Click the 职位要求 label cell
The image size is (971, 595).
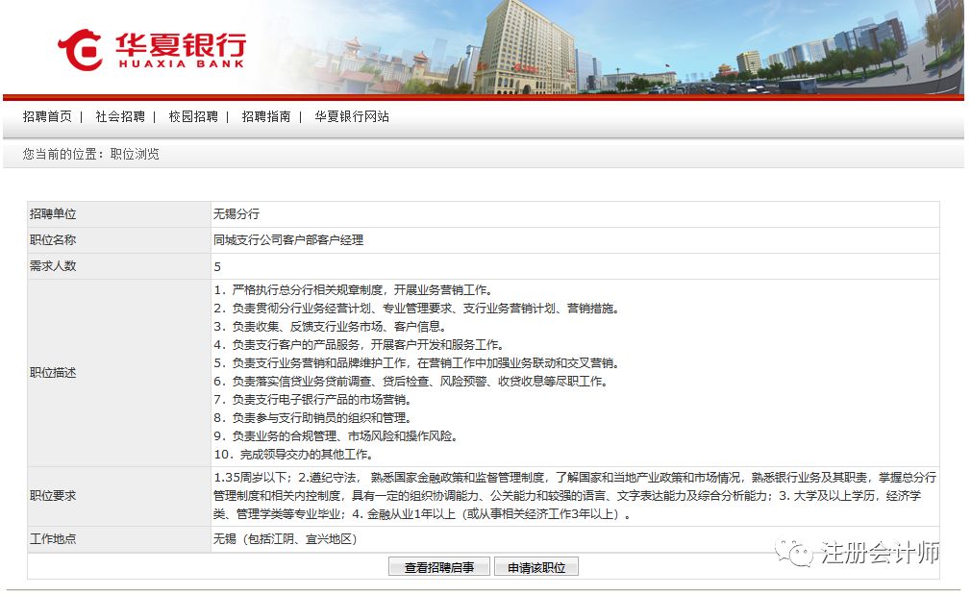(x=119, y=496)
